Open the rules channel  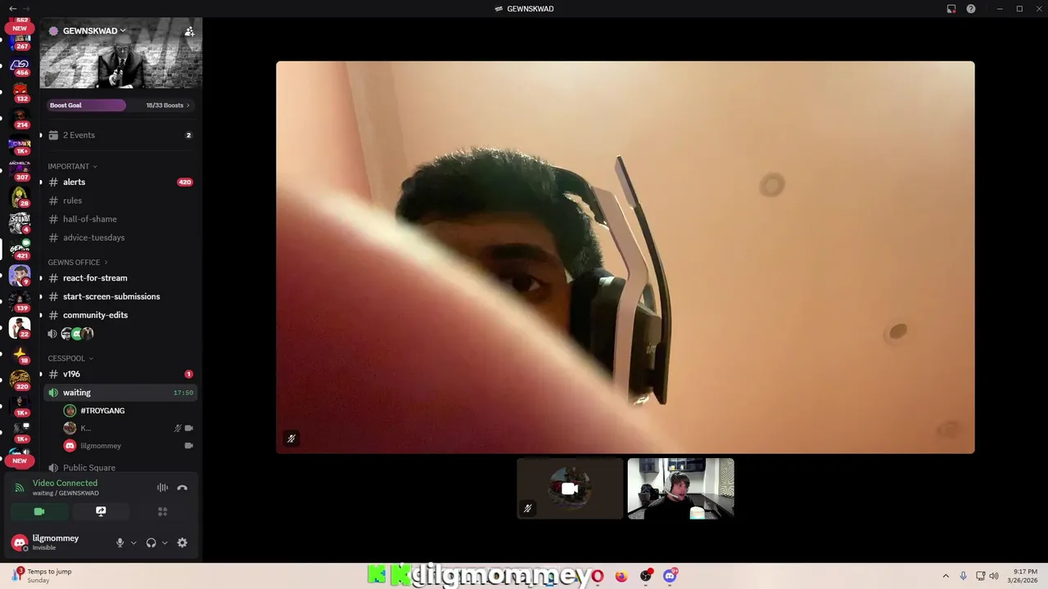click(x=120, y=200)
